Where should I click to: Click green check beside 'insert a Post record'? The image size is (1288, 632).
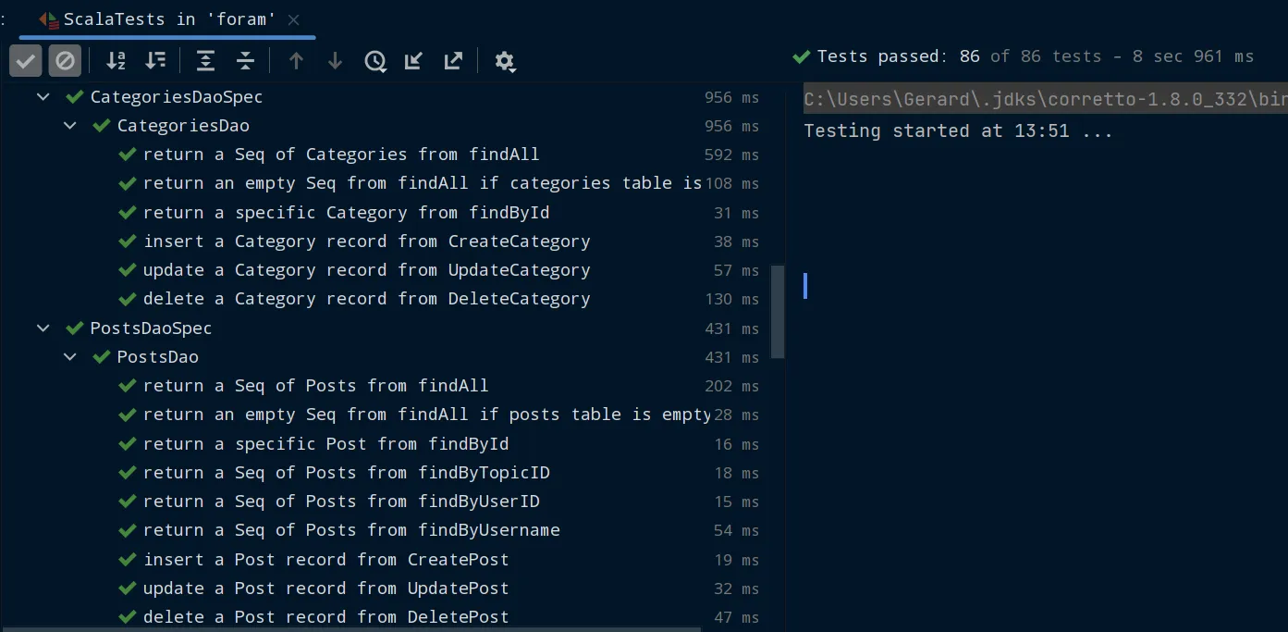(129, 560)
